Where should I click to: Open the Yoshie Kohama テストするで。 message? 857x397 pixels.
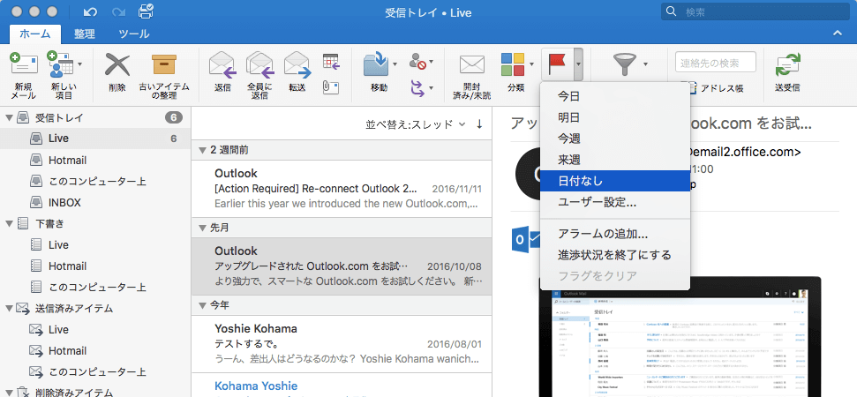point(342,344)
